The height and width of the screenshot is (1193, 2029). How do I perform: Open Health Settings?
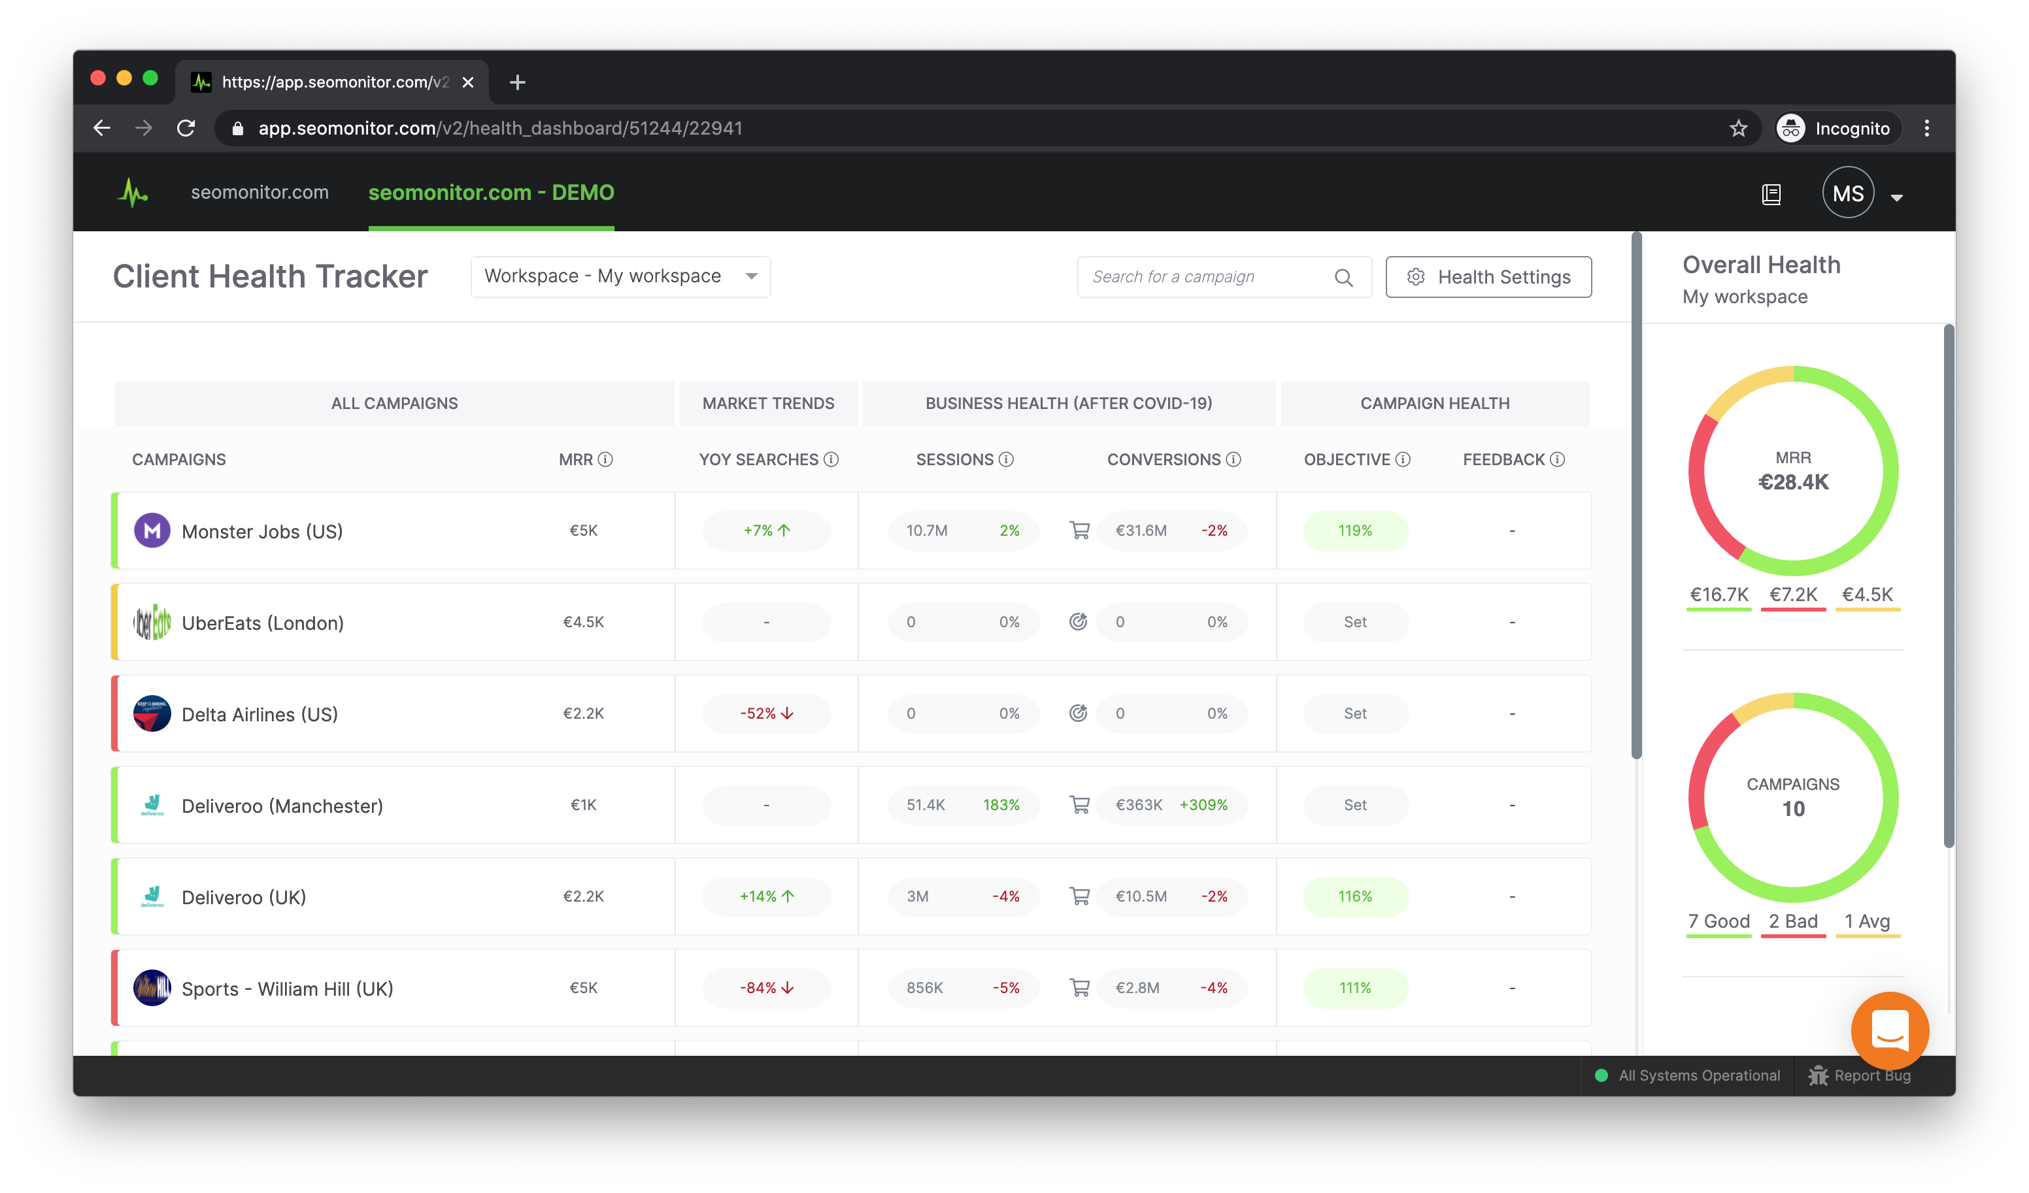pyautogui.click(x=1488, y=278)
